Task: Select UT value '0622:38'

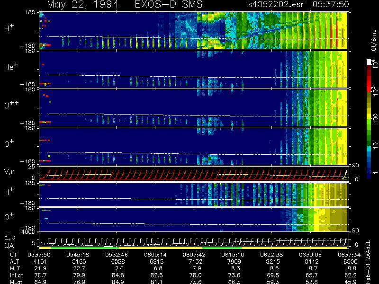Action: 271,255
